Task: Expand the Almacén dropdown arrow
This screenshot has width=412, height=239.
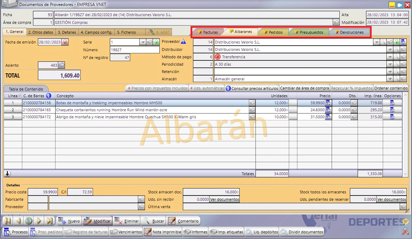Action: pyautogui.click(x=390, y=79)
